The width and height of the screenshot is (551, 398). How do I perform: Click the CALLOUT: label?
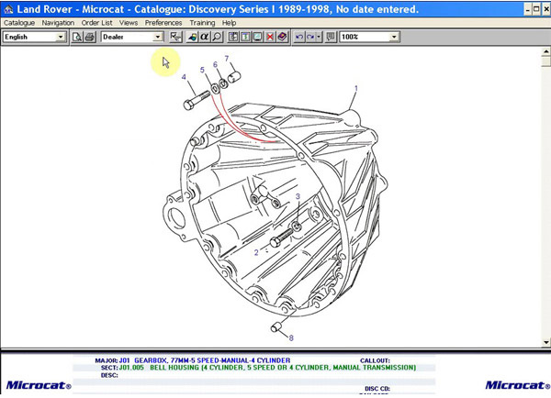coord(375,360)
